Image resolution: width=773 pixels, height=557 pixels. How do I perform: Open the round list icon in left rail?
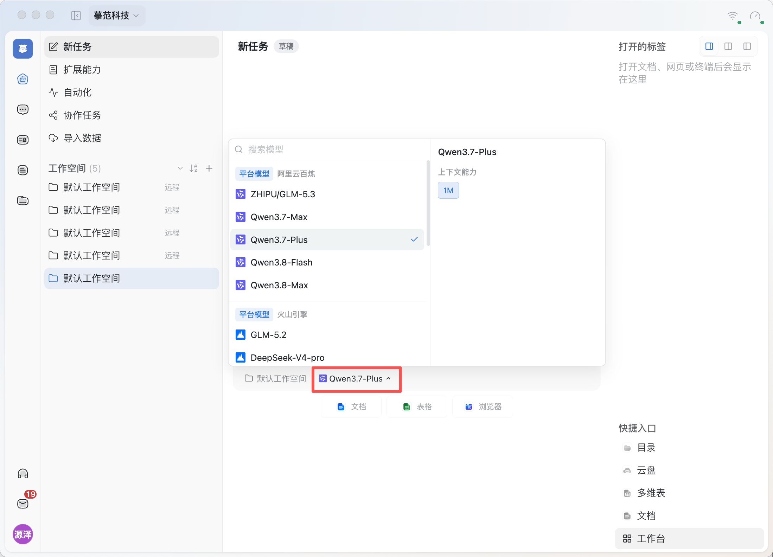pos(23,170)
